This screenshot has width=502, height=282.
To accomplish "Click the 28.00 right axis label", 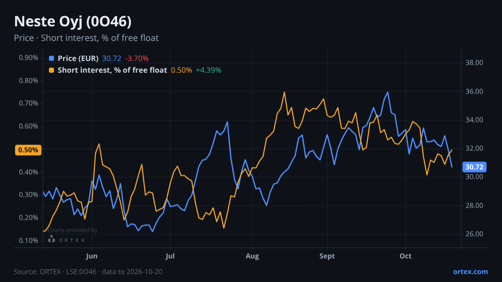I will tap(474, 206).
